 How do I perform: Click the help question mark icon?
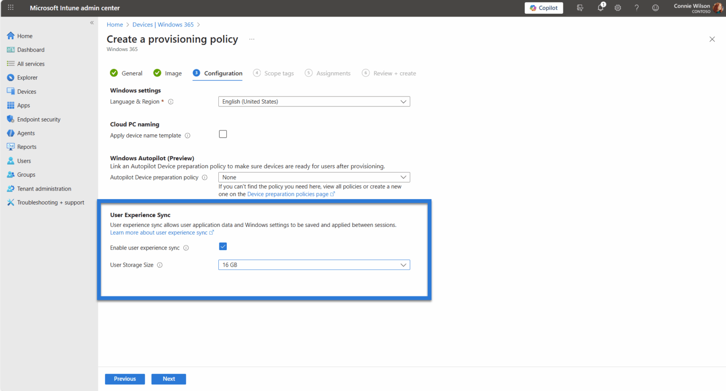[x=637, y=8]
